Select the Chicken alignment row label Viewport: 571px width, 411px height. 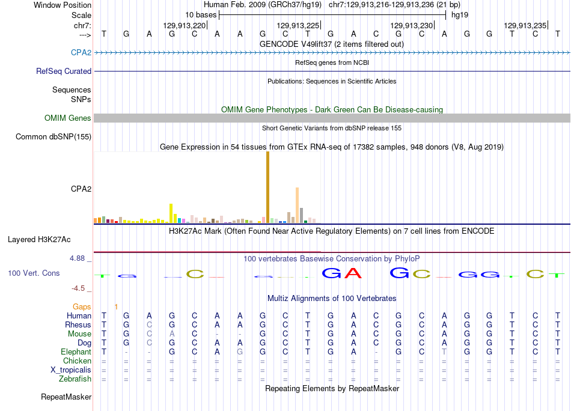tap(77, 361)
